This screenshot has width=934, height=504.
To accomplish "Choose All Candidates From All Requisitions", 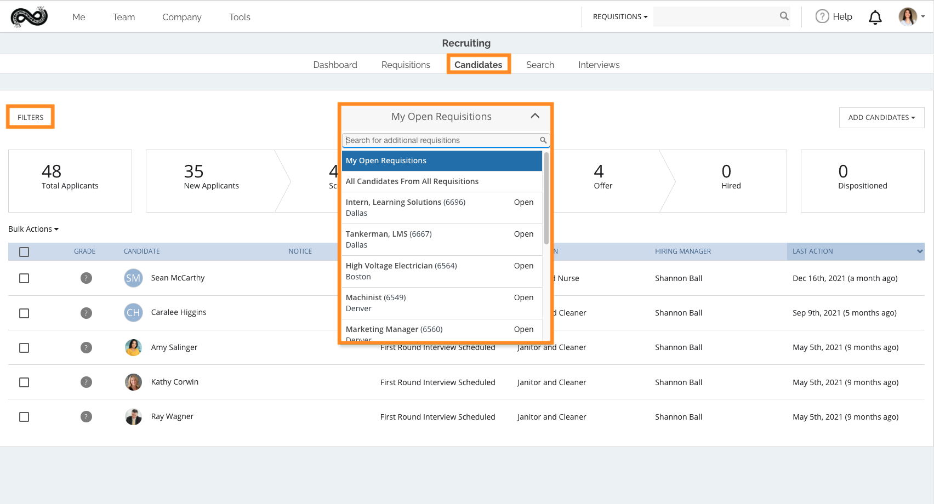I will [x=412, y=181].
